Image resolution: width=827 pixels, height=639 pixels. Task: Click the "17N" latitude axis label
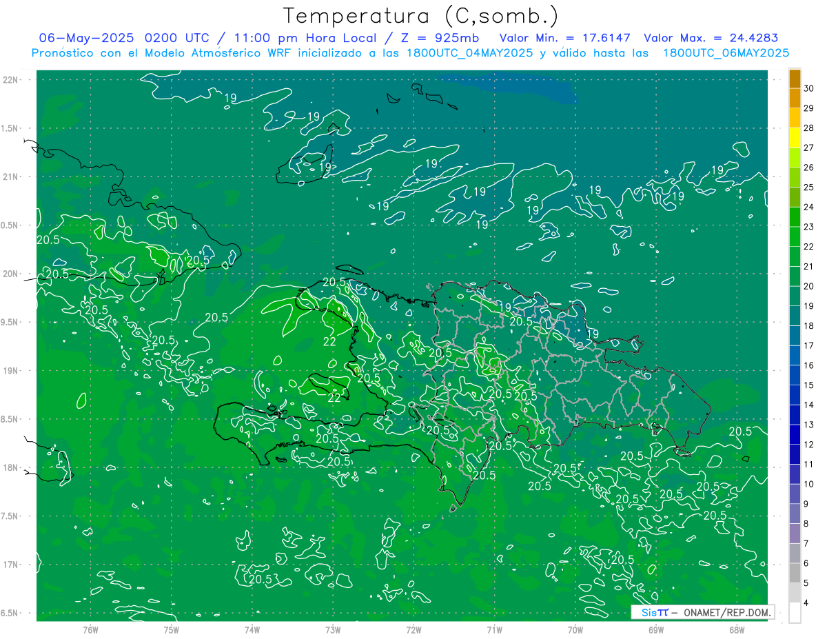[12, 565]
